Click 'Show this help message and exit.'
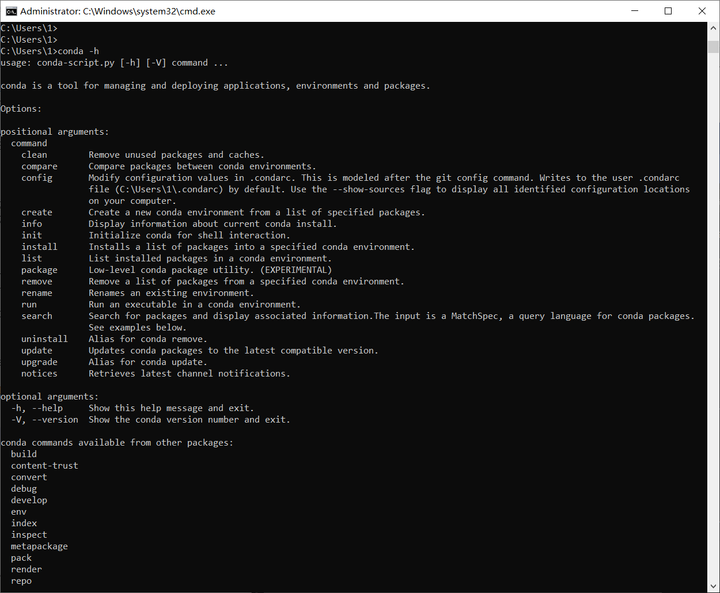This screenshot has height=593, width=720. pos(172,408)
